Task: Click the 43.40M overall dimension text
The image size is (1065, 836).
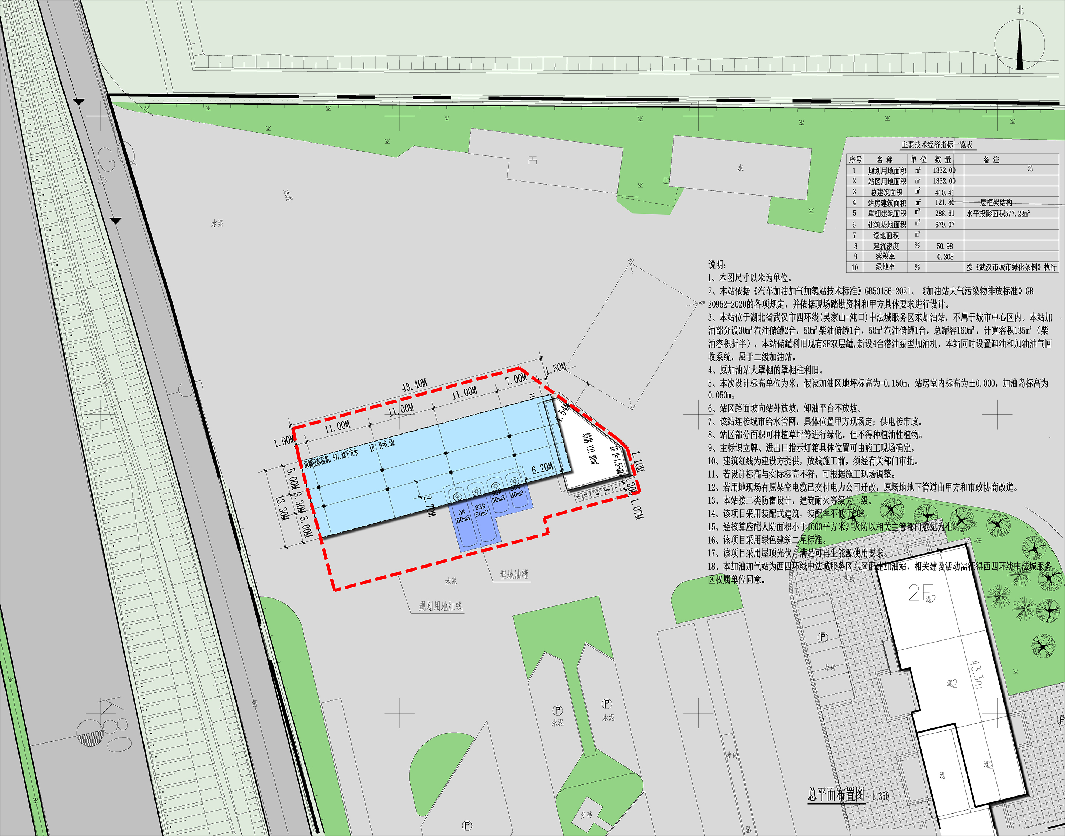Action: pyautogui.click(x=414, y=385)
